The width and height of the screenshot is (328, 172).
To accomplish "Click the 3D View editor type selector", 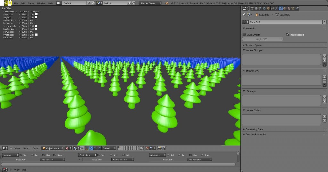I will [5, 148].
